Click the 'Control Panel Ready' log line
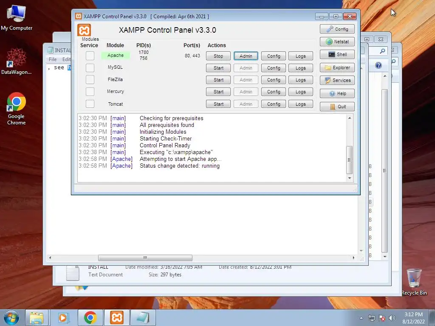Screen dimensions: 435x326 (165, 145)
